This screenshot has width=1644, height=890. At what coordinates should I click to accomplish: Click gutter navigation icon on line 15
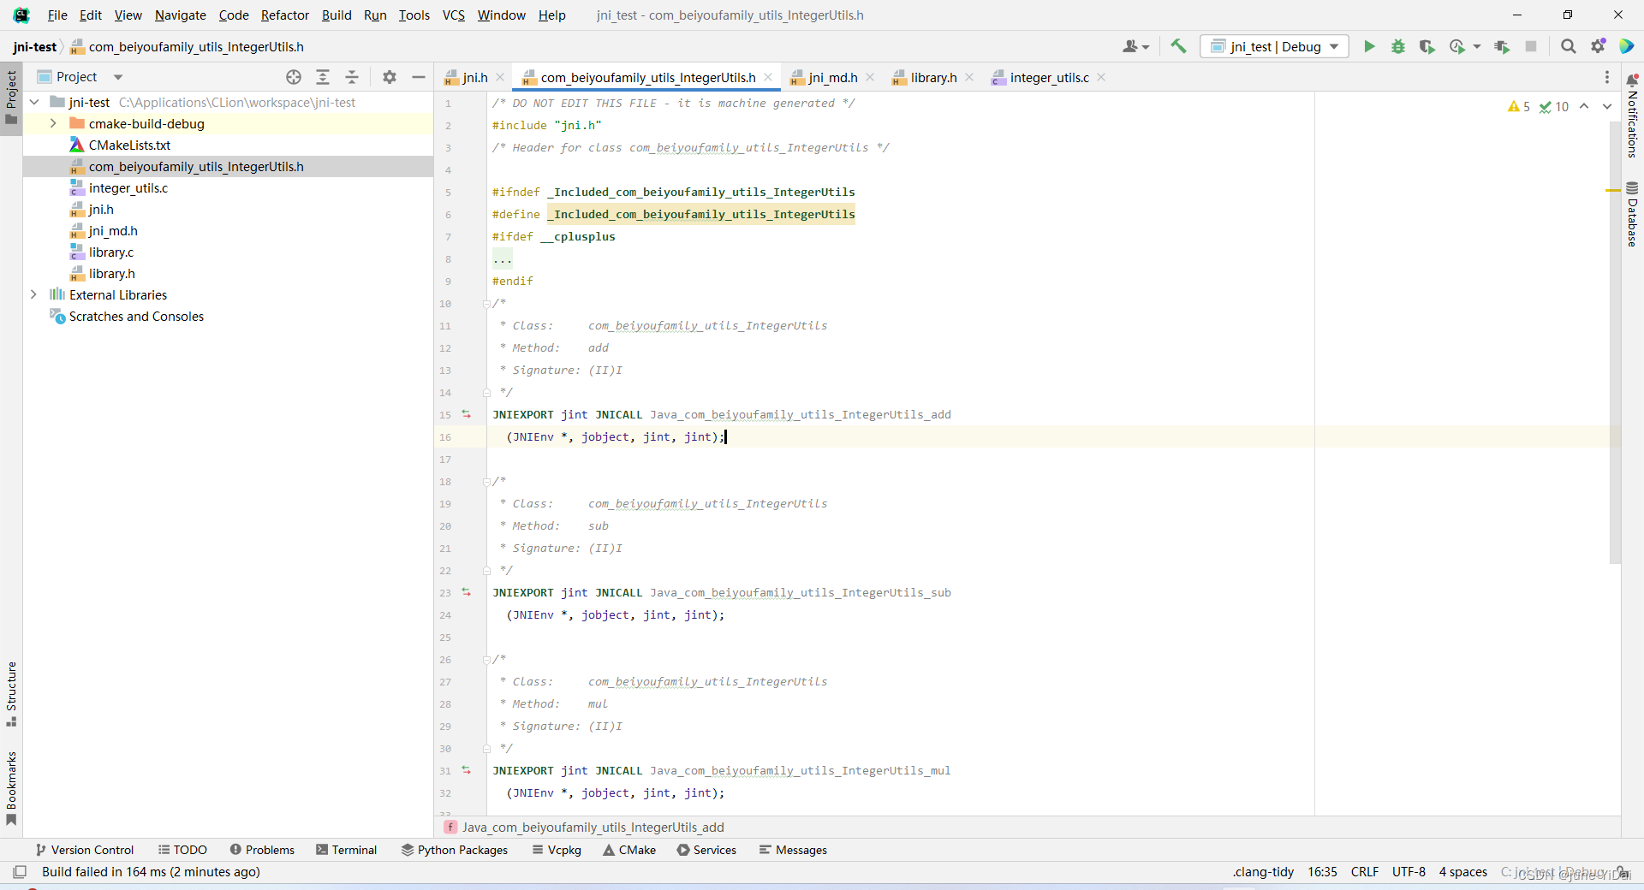(x=467, y=414)
